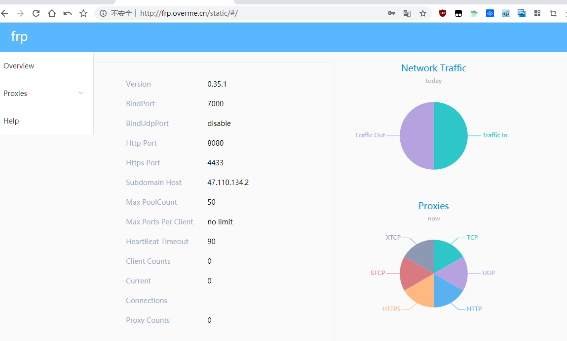
Task: Click the TCP slice of Proxies chart
Action: (445, 254)
